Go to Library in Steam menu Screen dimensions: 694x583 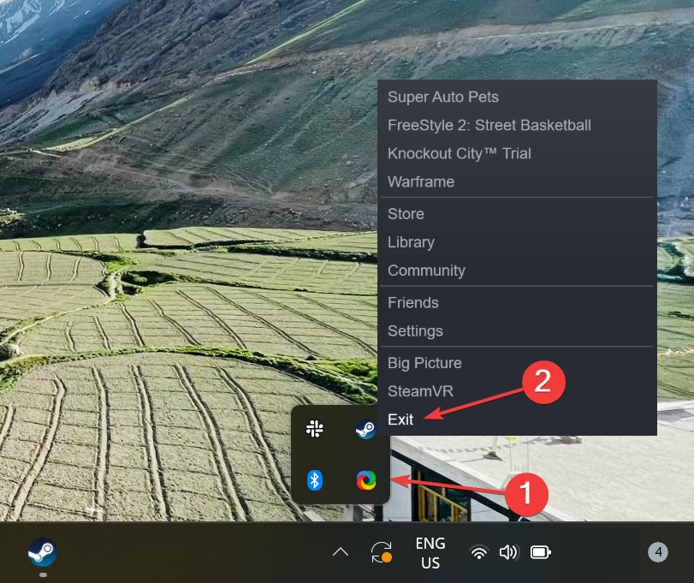tap(517, 242)
